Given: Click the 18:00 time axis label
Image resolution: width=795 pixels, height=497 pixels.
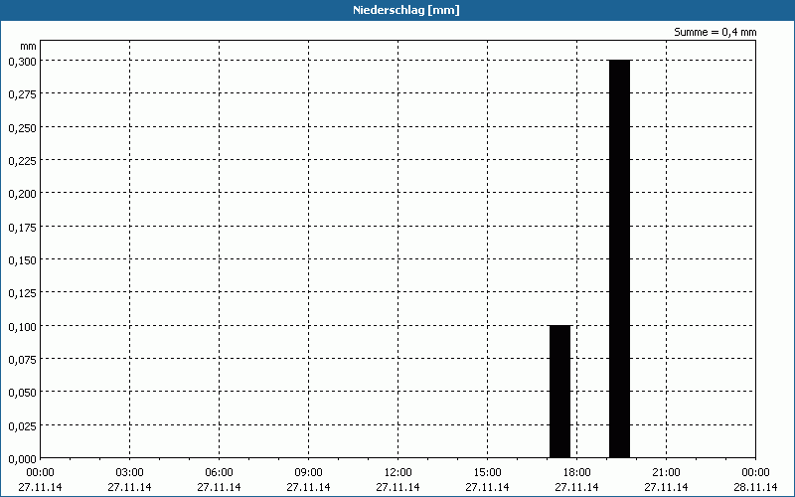Looking at the screenshot, I should 577,473.
